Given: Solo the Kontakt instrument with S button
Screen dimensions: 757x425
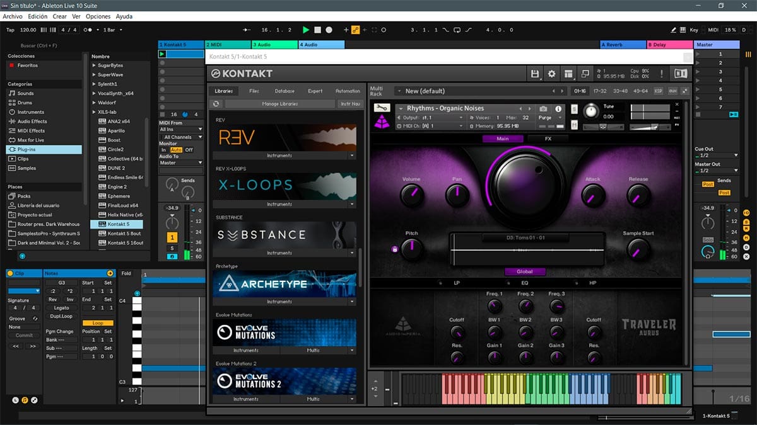Looking at the screenshot, I should 574,109.
